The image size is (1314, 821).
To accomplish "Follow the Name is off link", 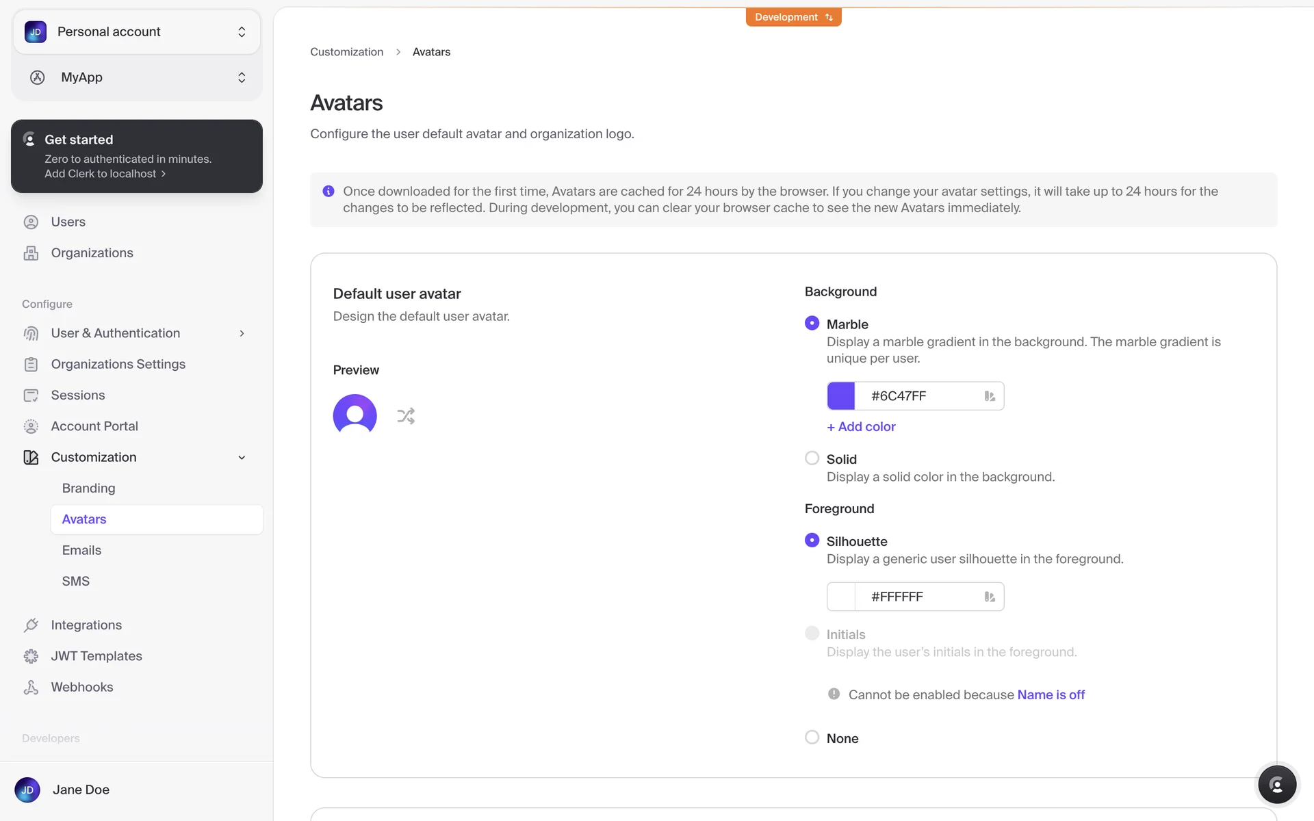I will coord(1051,695).
